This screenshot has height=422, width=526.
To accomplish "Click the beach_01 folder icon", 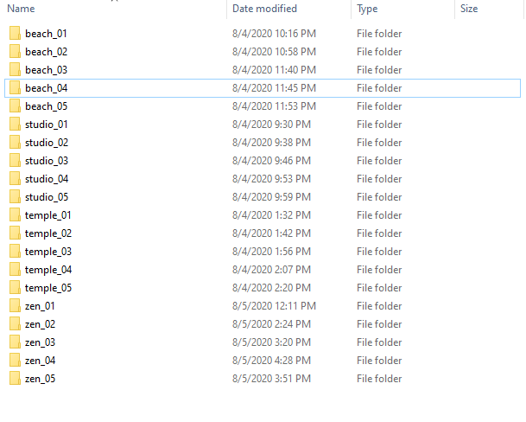I will tap(15, 33).
